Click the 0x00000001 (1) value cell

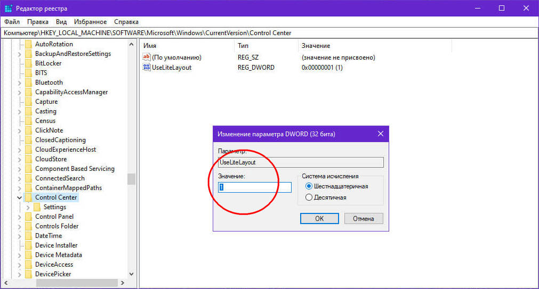coord(322,68)
